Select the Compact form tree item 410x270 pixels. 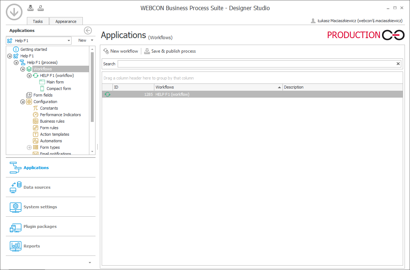tap(59, 89)
